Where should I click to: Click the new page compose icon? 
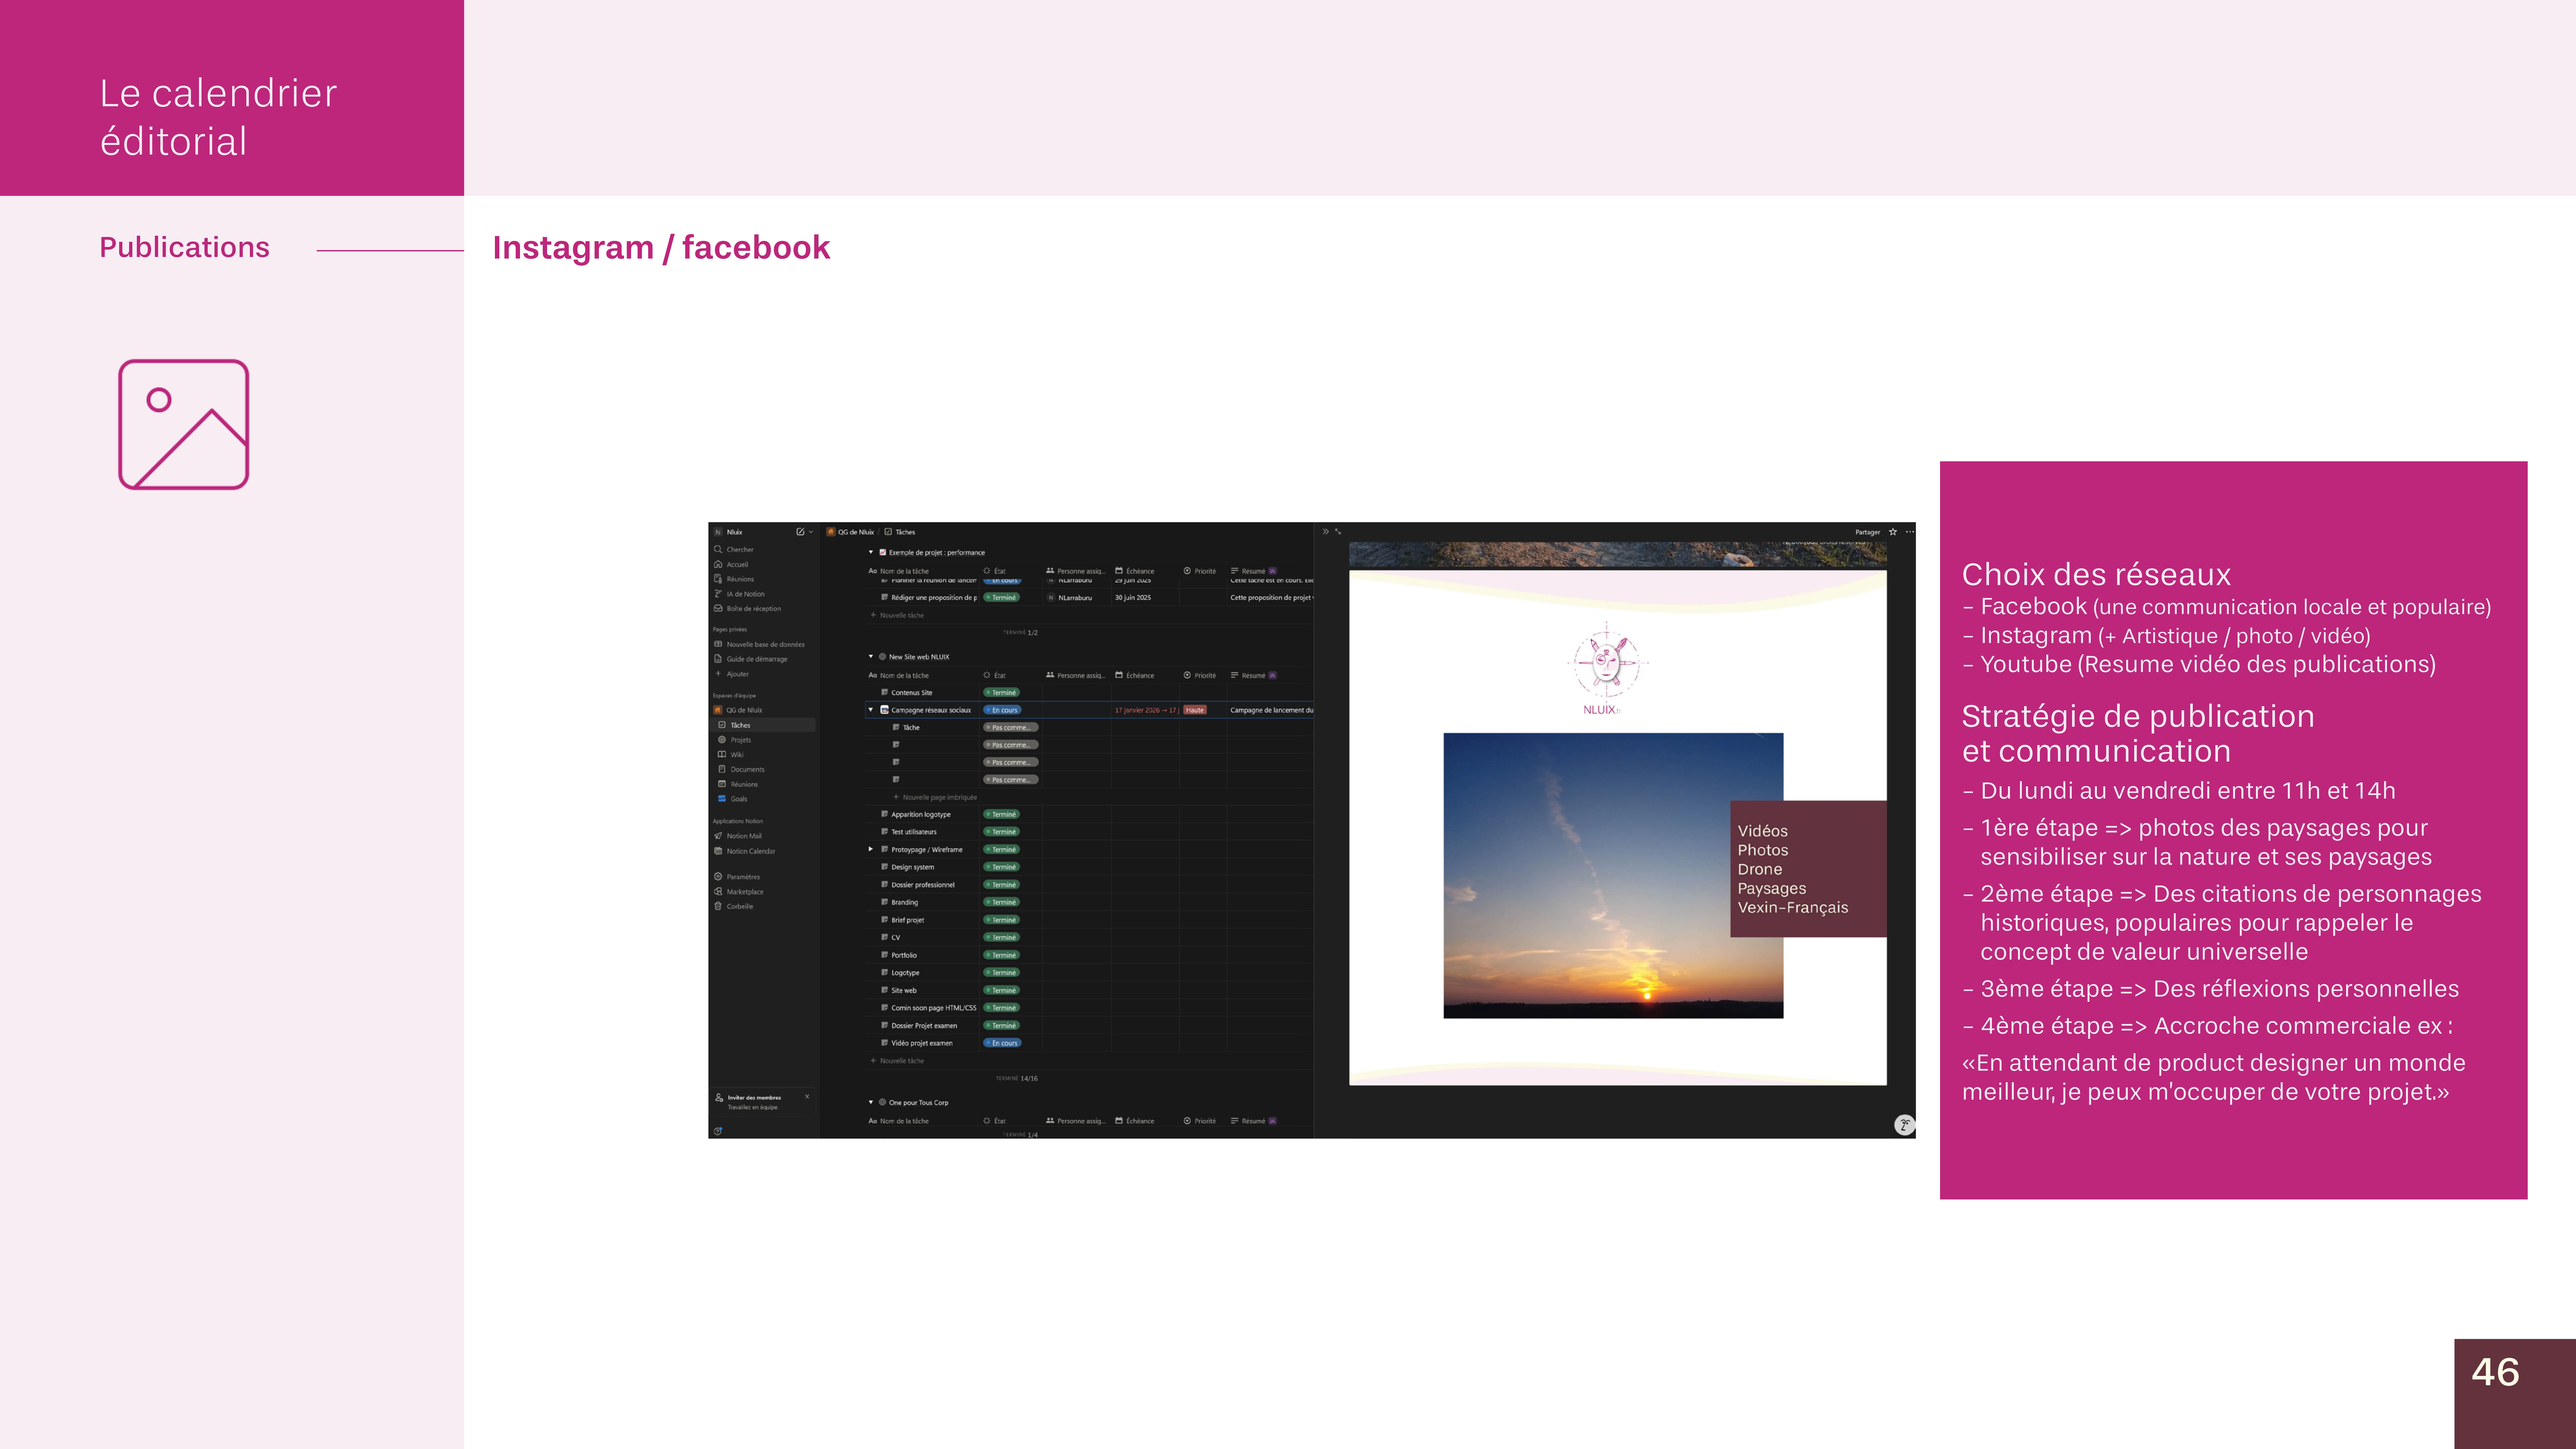[800, 532]
